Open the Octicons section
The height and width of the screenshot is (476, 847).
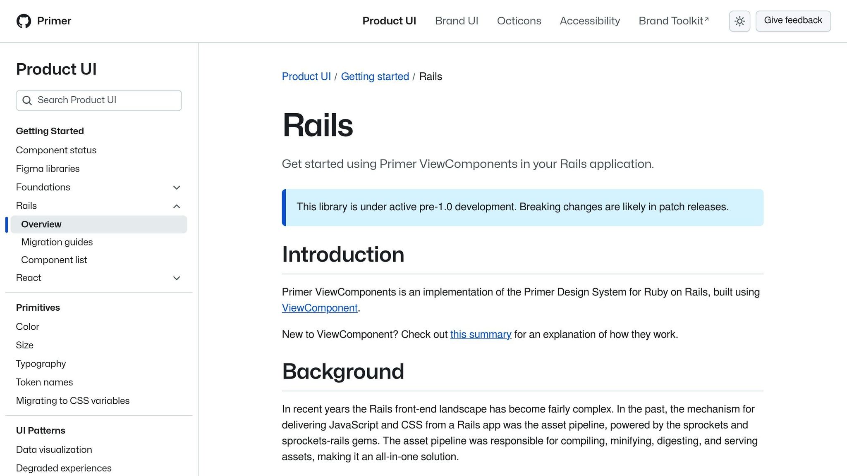[519, 21]
